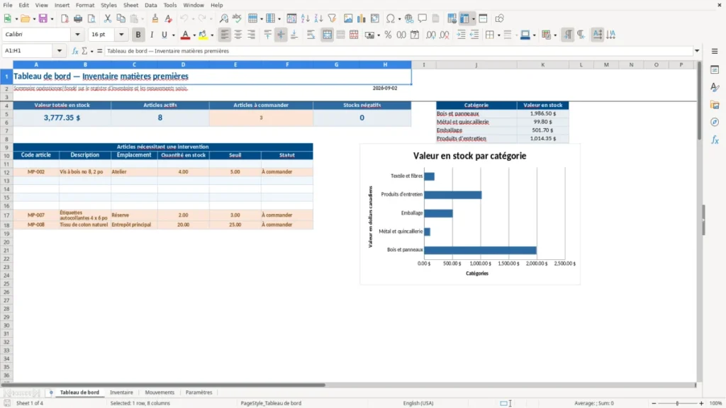Switch to the Paramètres sheet tab

click(199, 392)
